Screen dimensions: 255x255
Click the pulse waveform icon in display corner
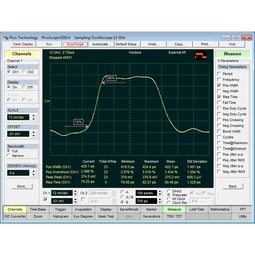(x=201, y=56)
